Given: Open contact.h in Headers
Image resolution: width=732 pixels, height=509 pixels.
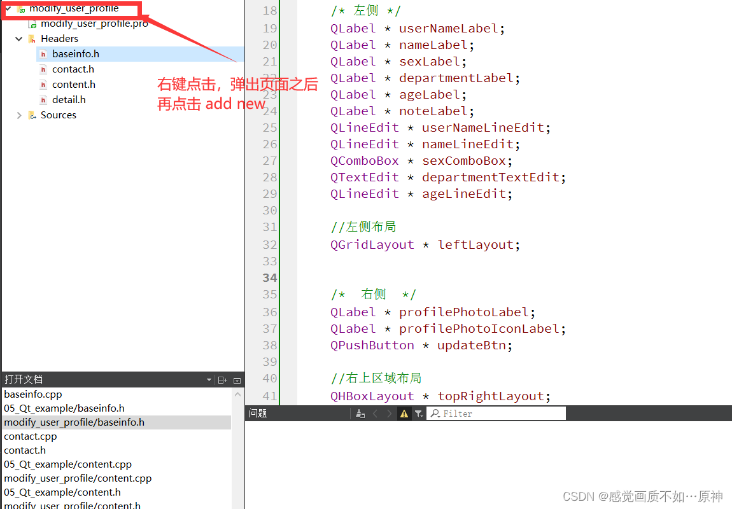Looking at the screenshot, I should click(x=73, y=69).
